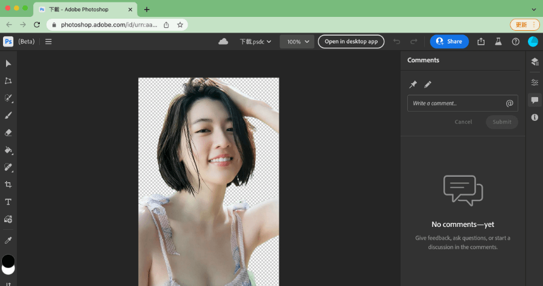The height and width of the screenshot is (286, 543).
Task: Select the Move tool
Action: [x=8, y=63]
